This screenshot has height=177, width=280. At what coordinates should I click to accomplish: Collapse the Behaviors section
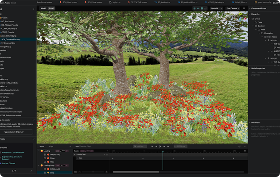click(x=249, y=123)
